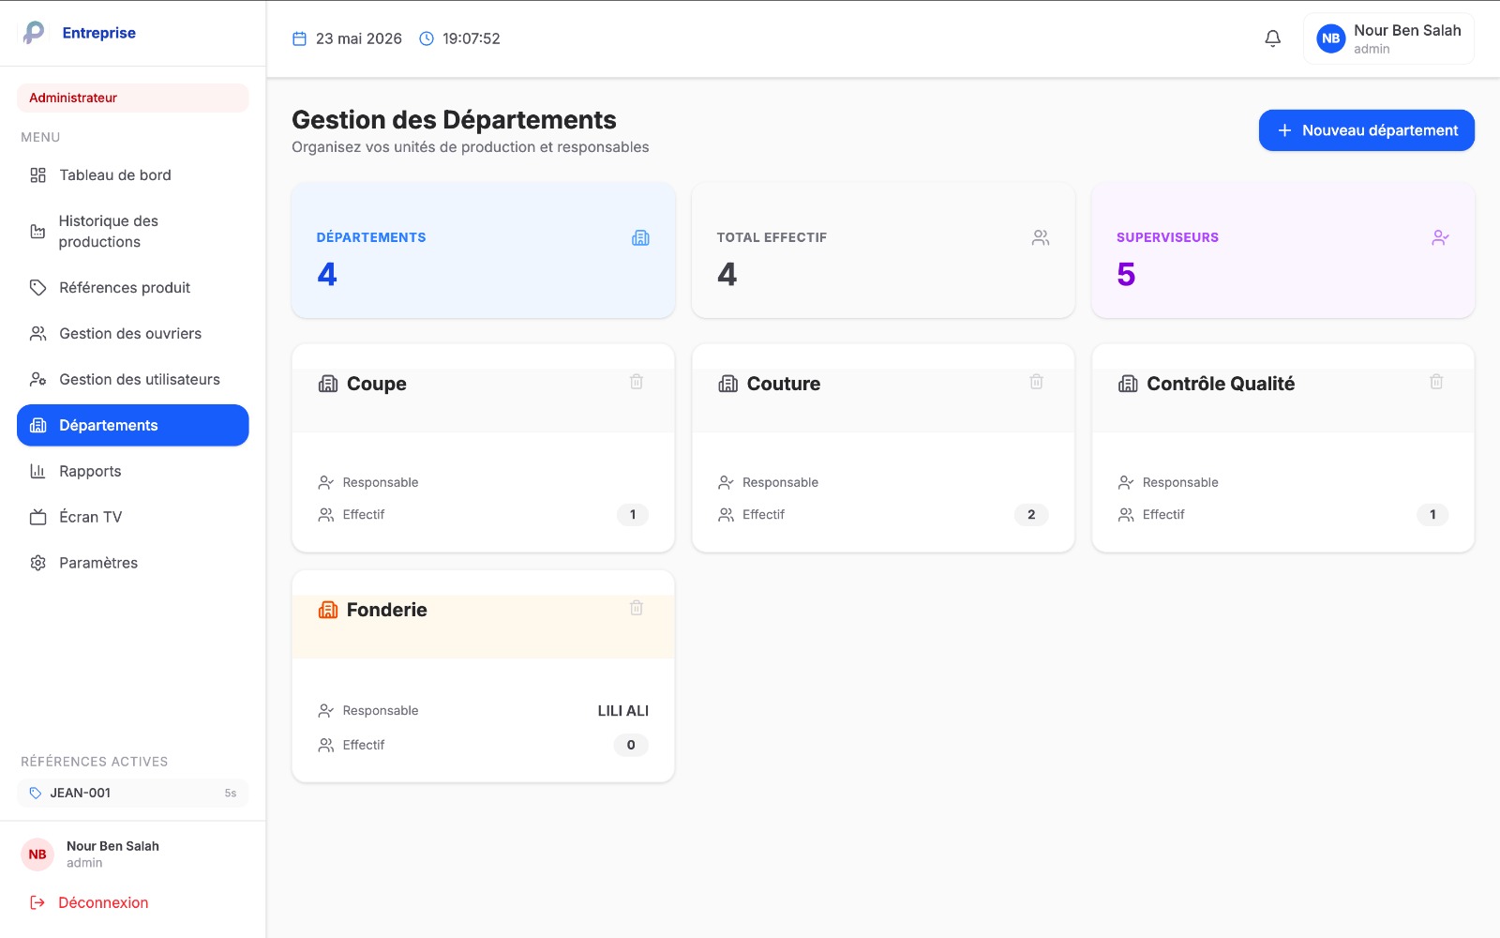Open Gestion des ouvriers menu item
This screenshot has width=1500, height=938.
point(133,334)
